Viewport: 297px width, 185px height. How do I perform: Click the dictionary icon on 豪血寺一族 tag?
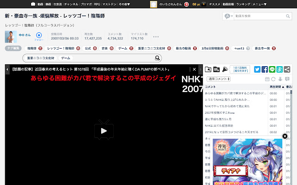click(x=274, y=48)
